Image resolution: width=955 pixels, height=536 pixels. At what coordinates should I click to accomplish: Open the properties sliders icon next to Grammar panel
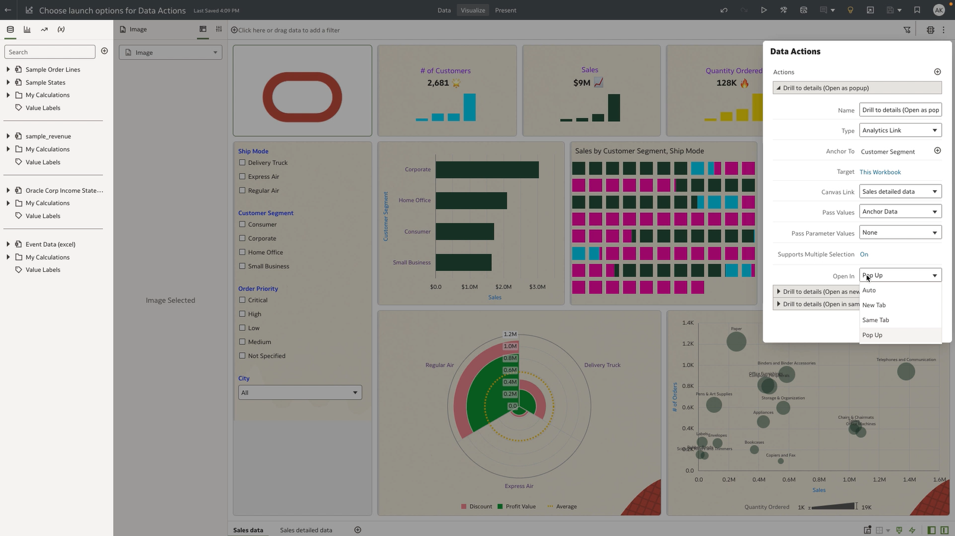point(219,28)
